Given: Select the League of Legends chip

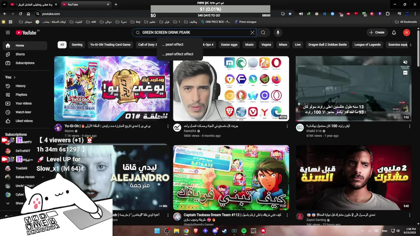Looking at the screenshot, I should pos(367,45).
